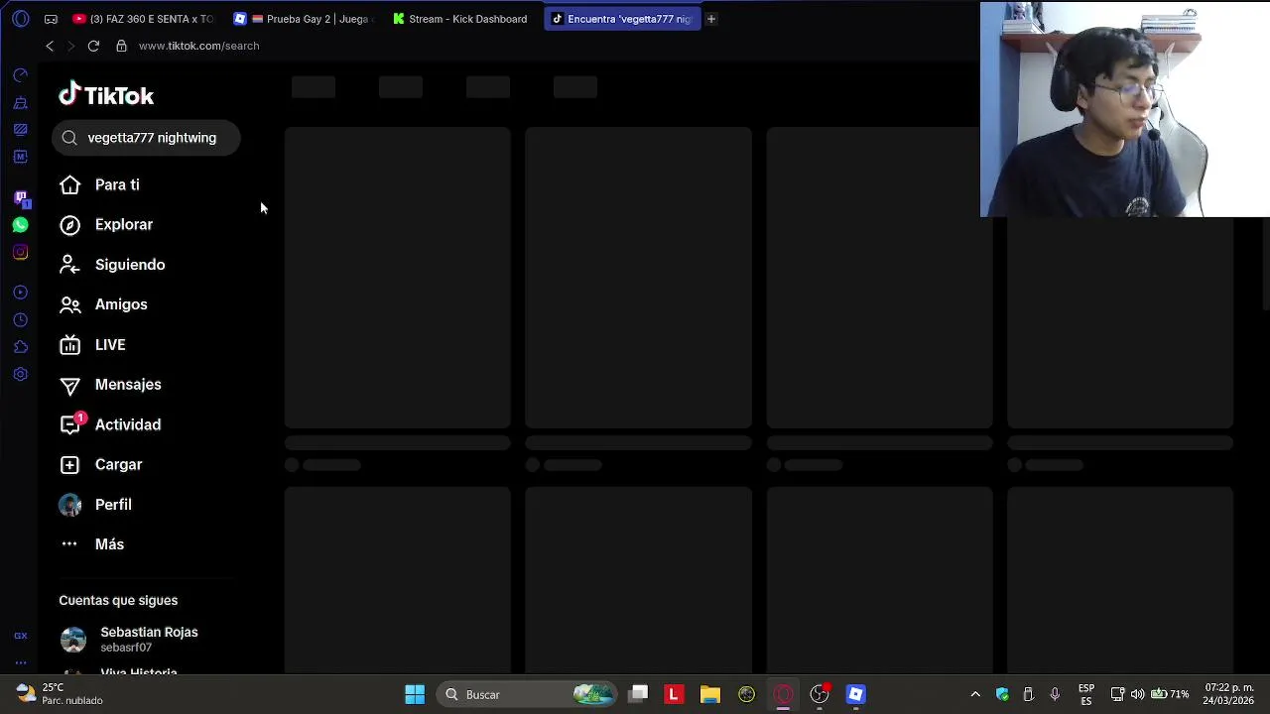The width and height of the screenshot is (1270, 714).
Task: Switch to the YouTube FAZ 360 tab
Action: pos(143,19)
